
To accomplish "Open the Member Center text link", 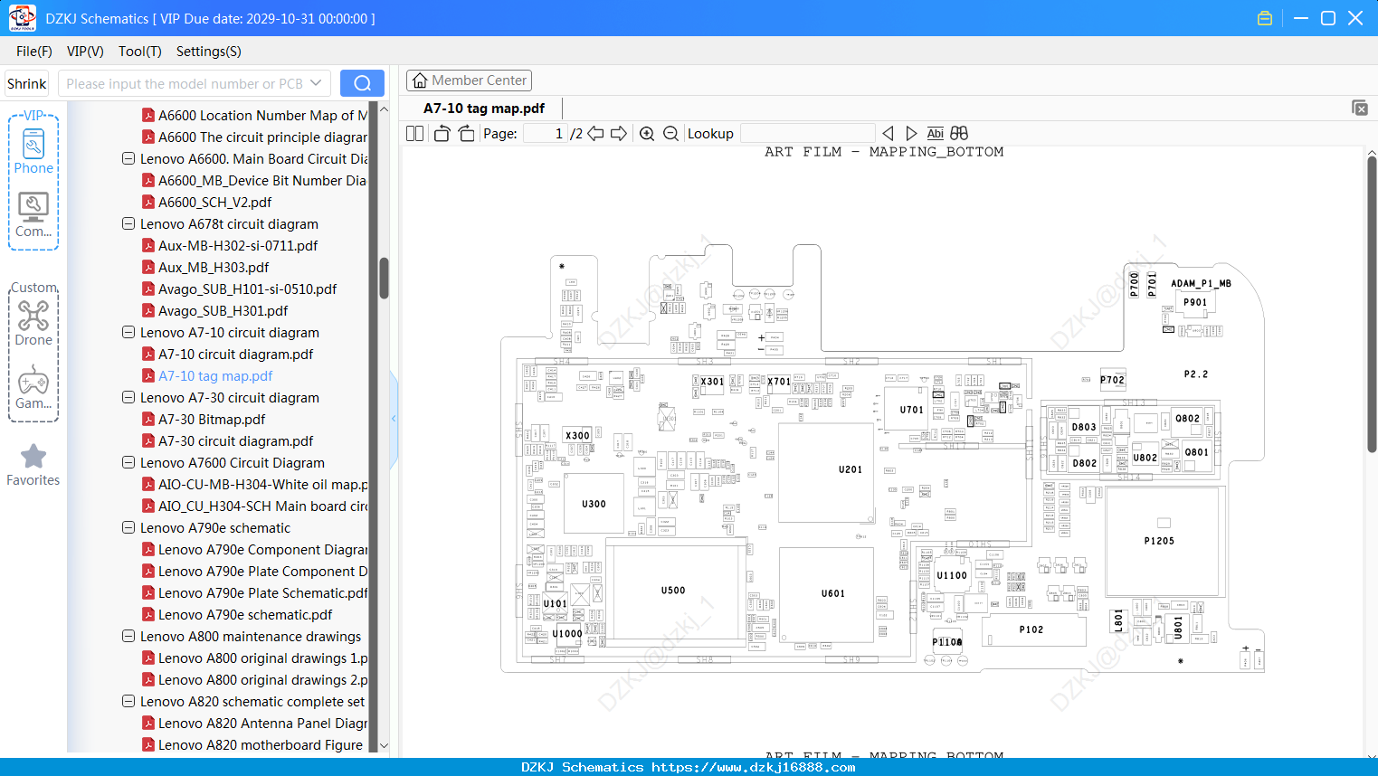I will click(x=480, y=80).
